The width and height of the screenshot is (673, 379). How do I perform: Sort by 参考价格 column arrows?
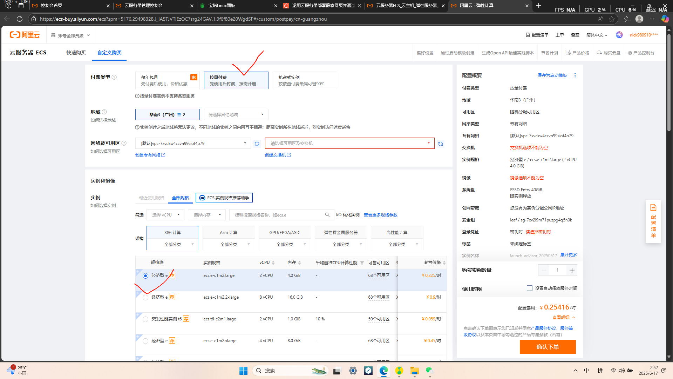[x=444, y=263]
